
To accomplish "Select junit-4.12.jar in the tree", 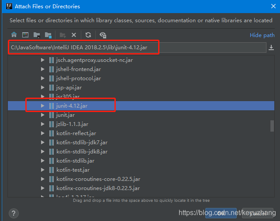I will click(x=72, y=106).
